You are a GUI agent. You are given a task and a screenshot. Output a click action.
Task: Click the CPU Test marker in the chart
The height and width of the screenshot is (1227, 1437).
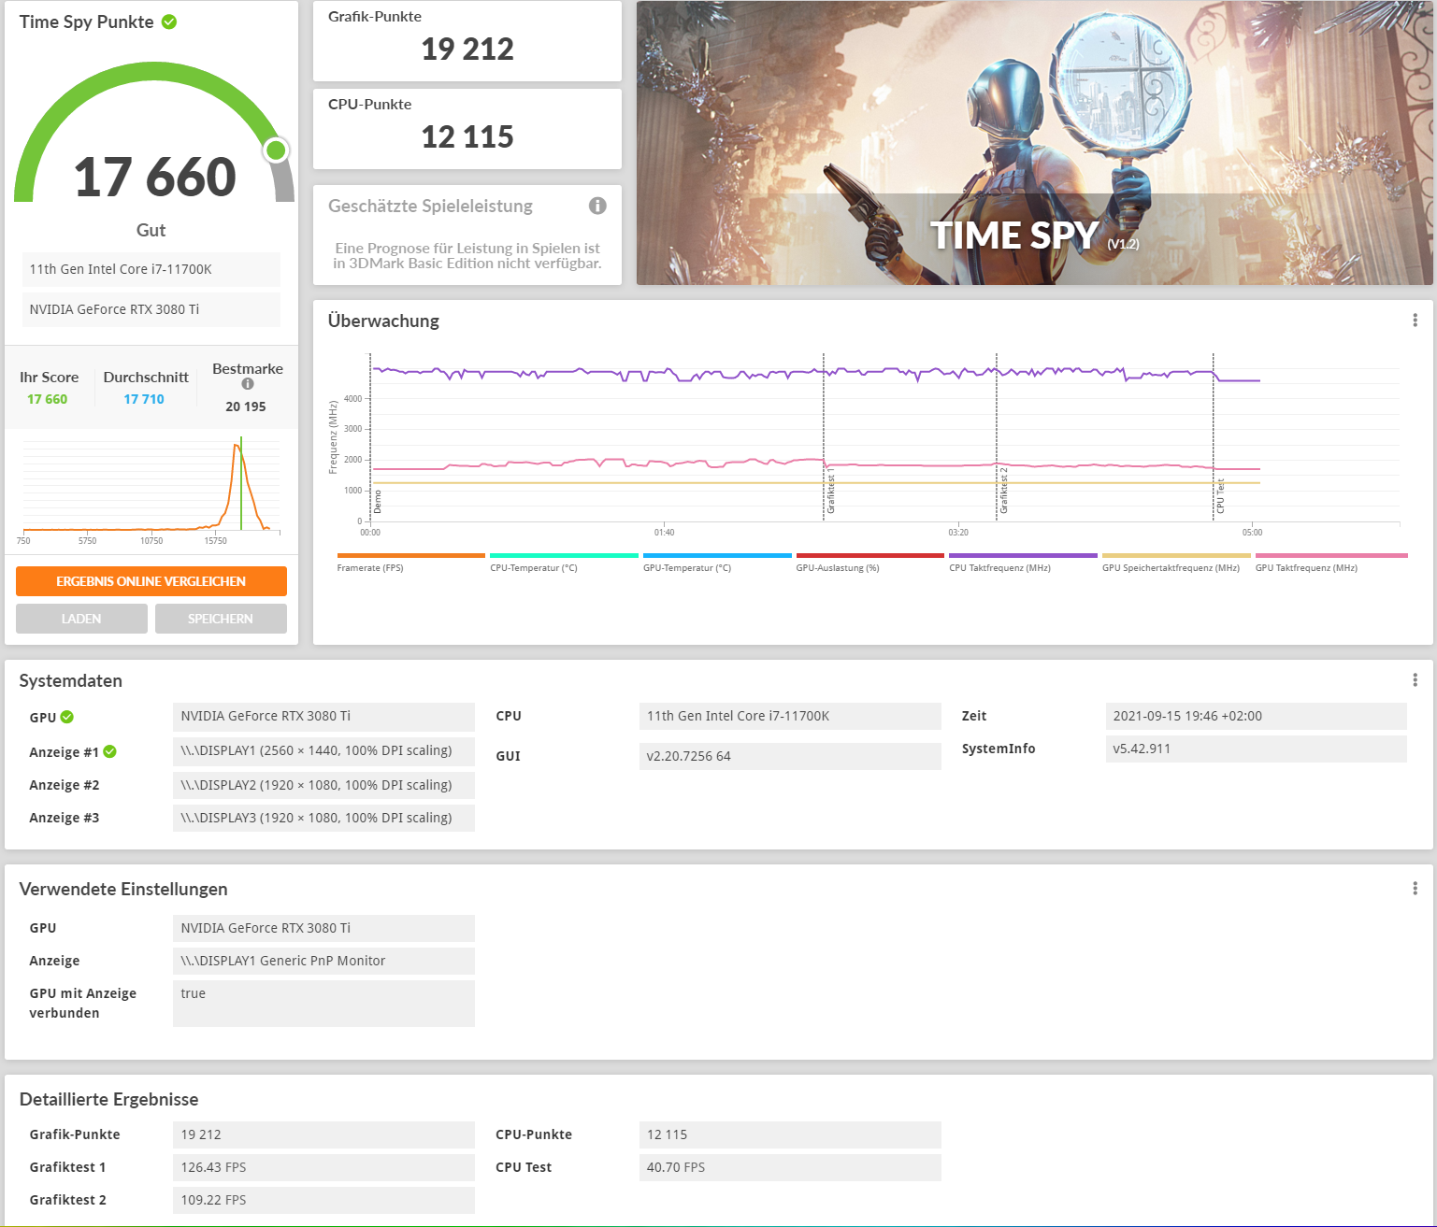click(1220, 496)
